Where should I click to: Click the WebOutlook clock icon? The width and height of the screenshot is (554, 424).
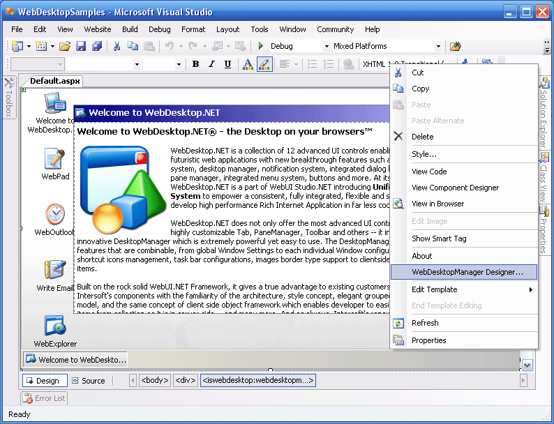coord(55,214)
